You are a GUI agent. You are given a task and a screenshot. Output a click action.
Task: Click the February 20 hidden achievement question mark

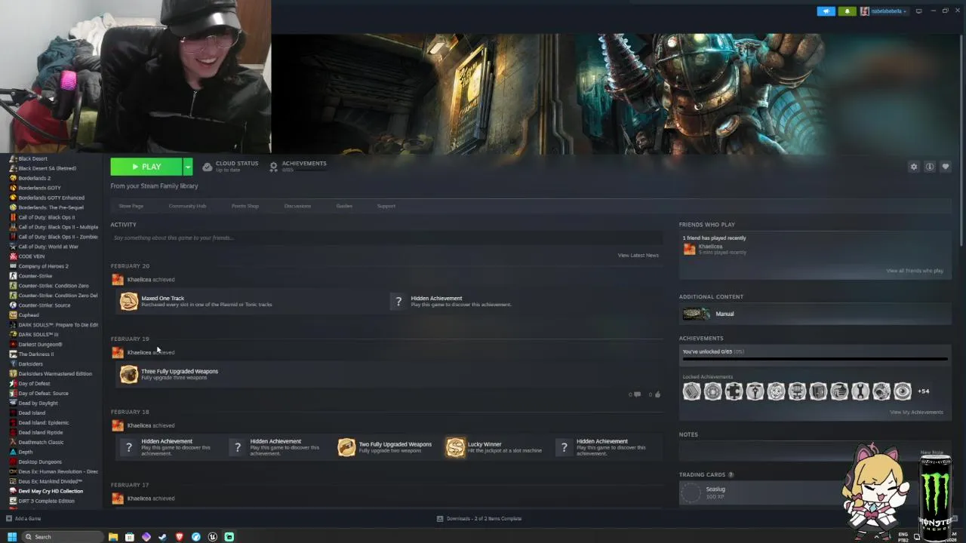point(398,302)
